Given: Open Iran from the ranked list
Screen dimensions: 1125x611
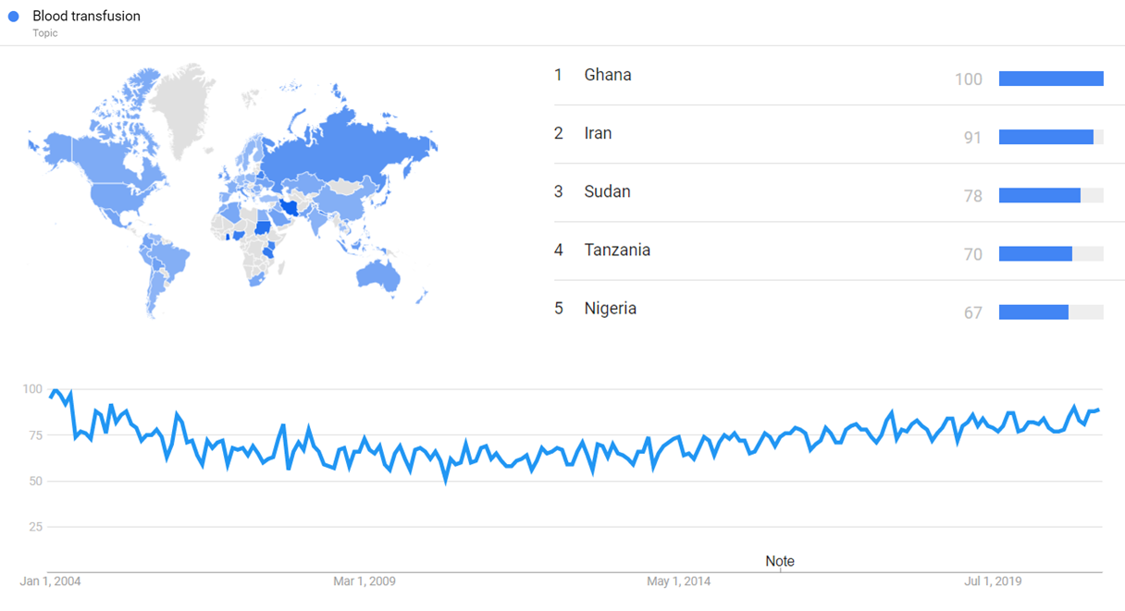Looking at the screenshot, I should pos(598,133).
